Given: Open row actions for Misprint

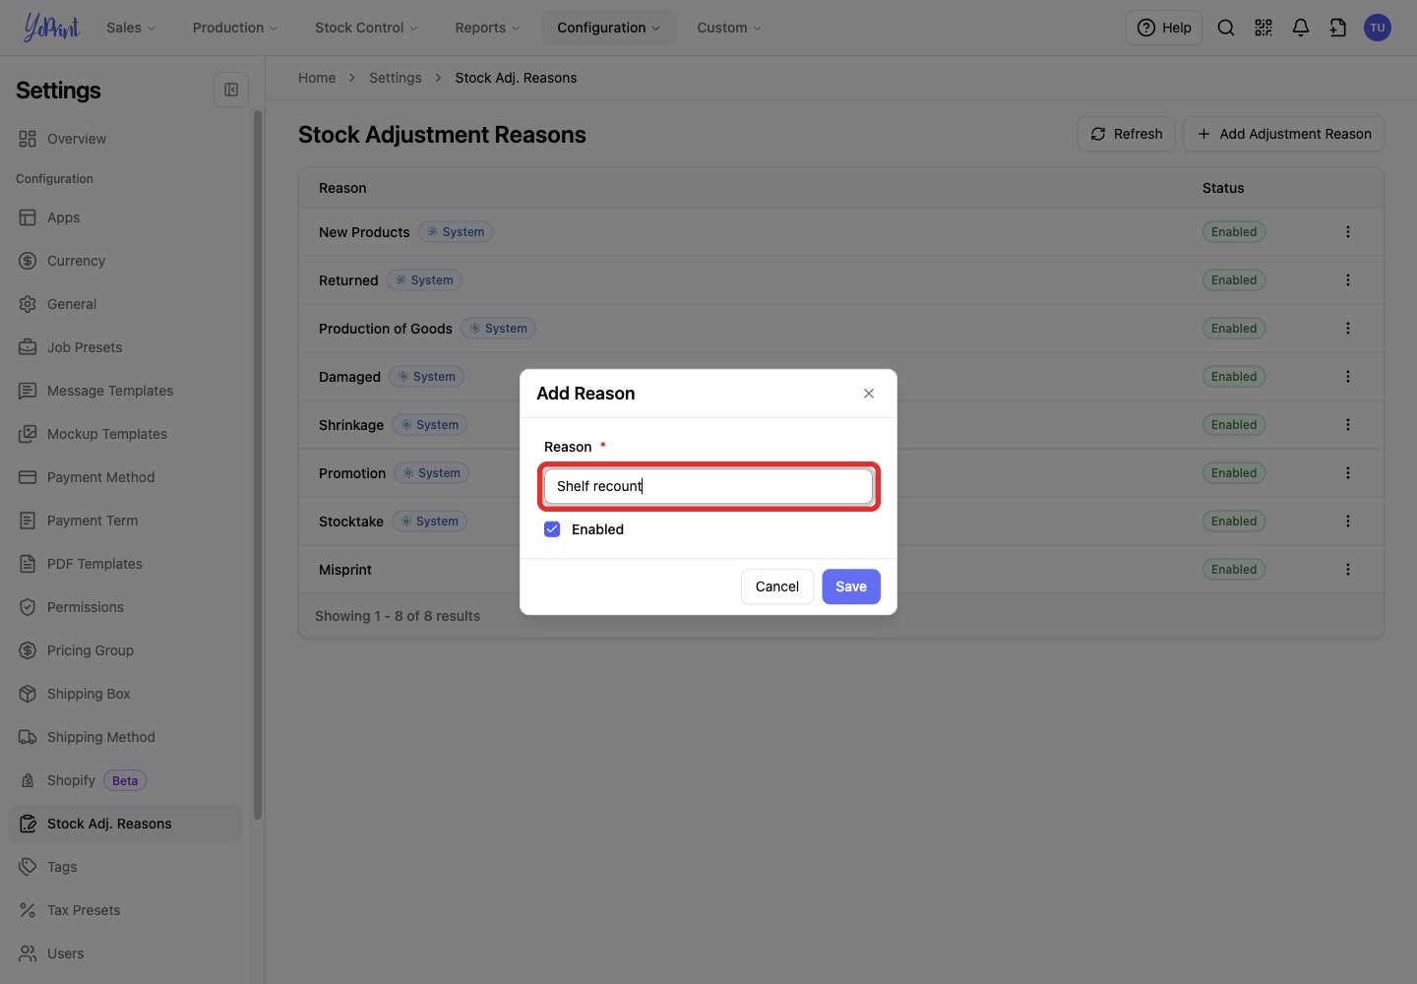Looking at the screenshot, I should [x=1348, y=570].
